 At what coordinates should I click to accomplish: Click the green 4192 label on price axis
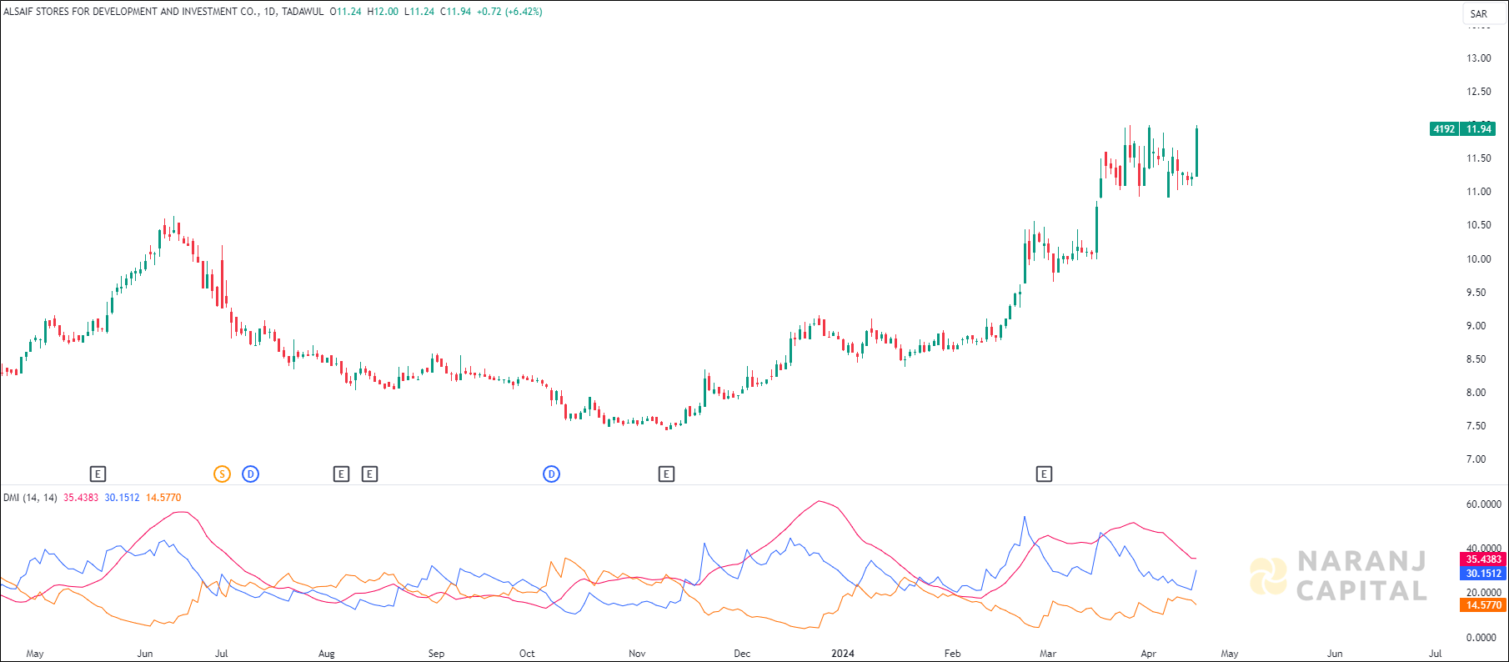(1444, 129)
